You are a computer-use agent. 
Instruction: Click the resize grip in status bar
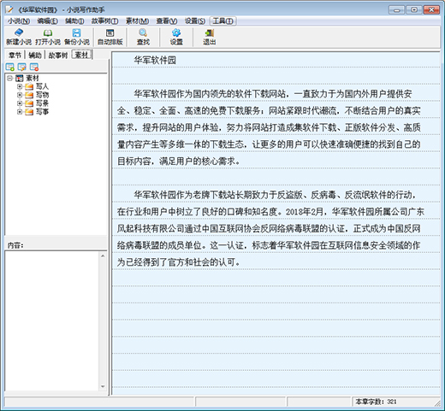tap(437, 402)
